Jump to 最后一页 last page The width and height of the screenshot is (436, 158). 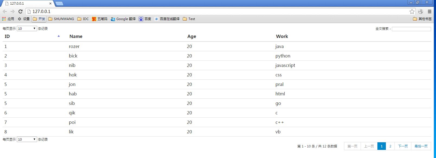click(421, 146)
